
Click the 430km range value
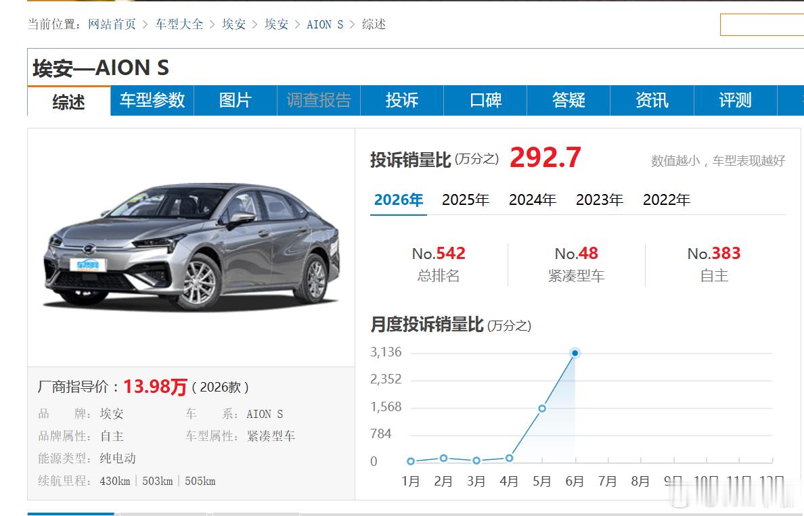coord(115,481)
